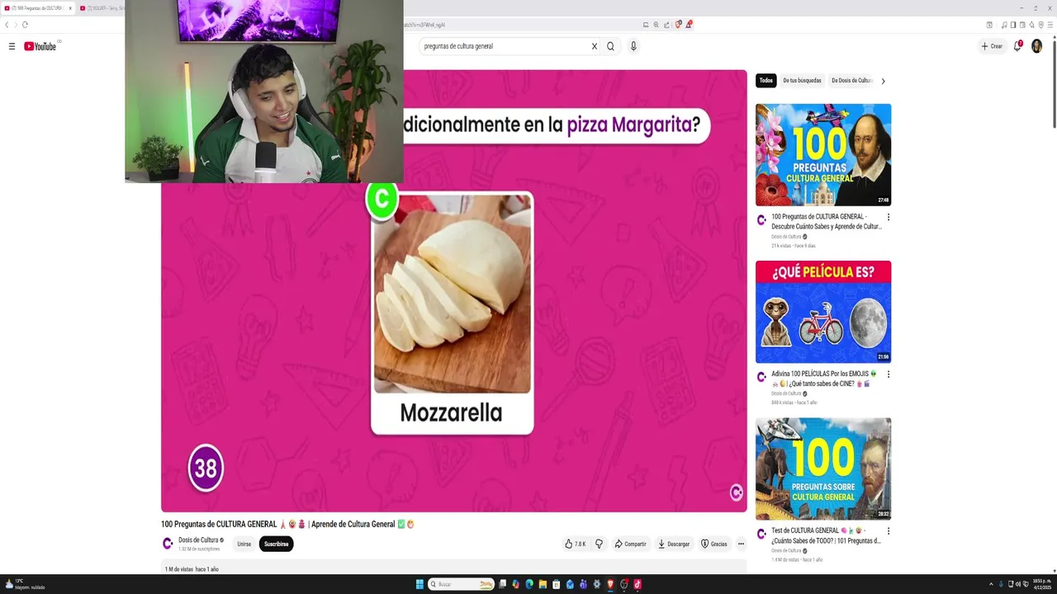The height and width of the screenshot is (594, 1057).
Task: Open the 100 Preguntas Shakespeare thumbnail
Action: tap(823, 154)
